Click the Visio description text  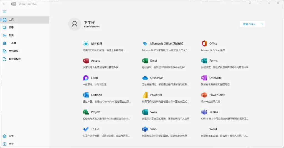point(164,136)
